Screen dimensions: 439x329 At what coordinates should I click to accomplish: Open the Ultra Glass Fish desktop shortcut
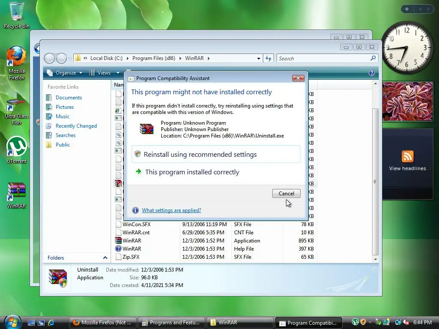[16, 111]
